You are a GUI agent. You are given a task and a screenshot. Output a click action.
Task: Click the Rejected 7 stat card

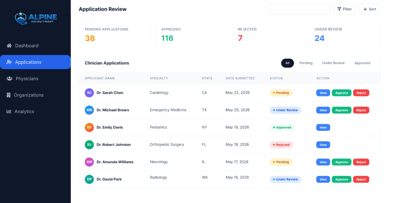click(x=268, y=34)
